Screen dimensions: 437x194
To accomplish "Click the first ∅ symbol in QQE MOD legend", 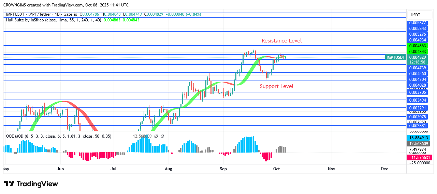I will (x=156, y=136).
